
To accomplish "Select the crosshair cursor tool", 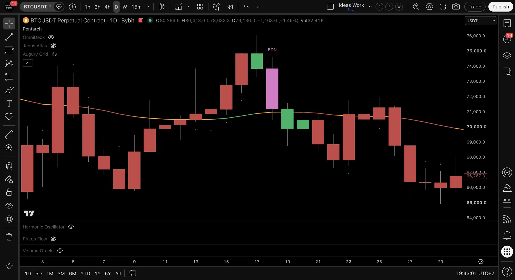I will click(9, 24).
